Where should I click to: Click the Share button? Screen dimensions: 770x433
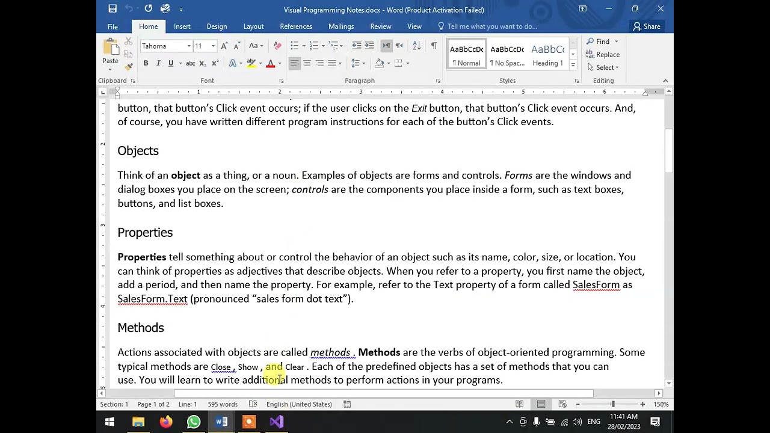tap(647, 26)
